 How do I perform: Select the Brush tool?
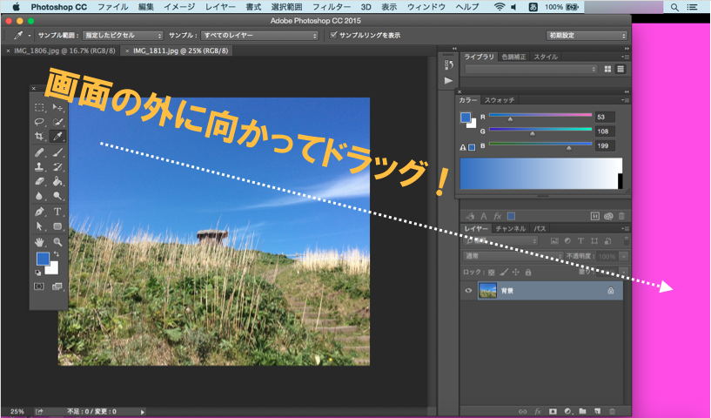click(x=57, y=152)
